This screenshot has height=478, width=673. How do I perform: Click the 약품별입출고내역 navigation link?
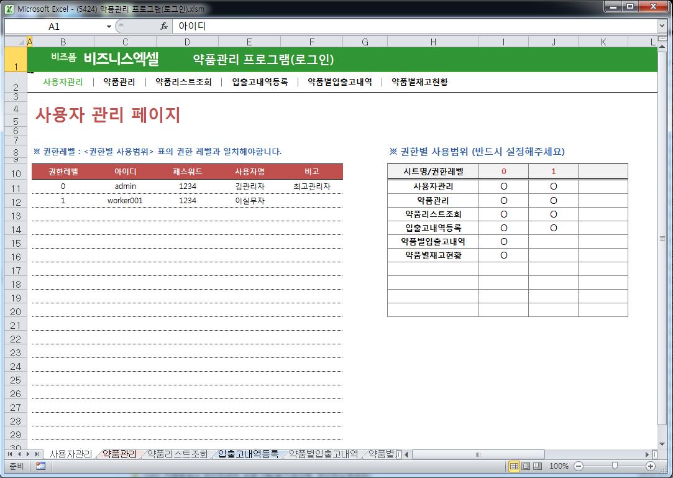[339, 82]
